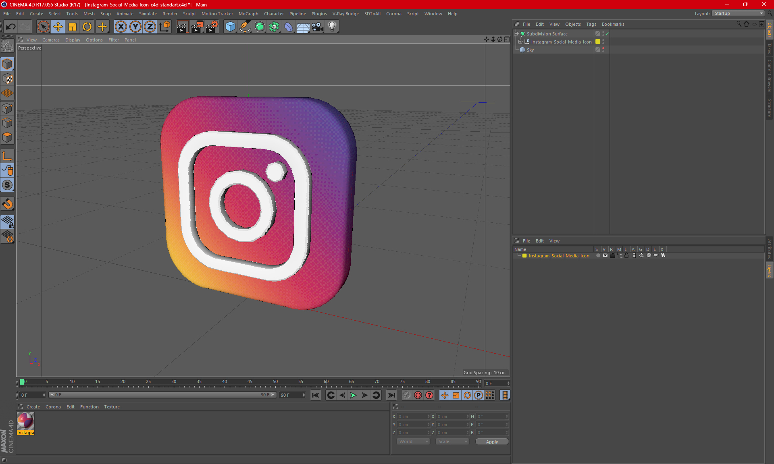This screenshot has height=464, width=774.
Task: Click the Record Active Objects button
Action: [x=406, y=395]
